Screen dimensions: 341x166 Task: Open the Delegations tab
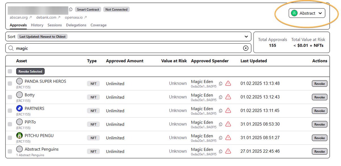click(x=76, y=25)
